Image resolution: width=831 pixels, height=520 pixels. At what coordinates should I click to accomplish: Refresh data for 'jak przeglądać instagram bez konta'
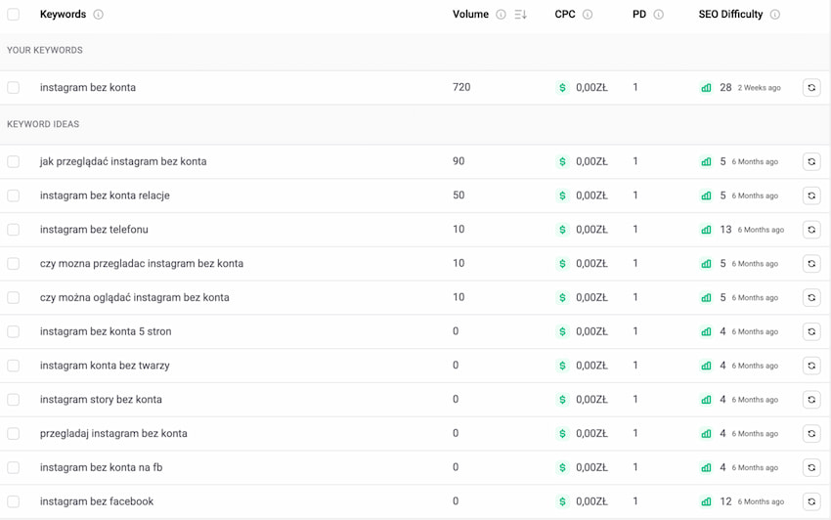pos(811,161)
